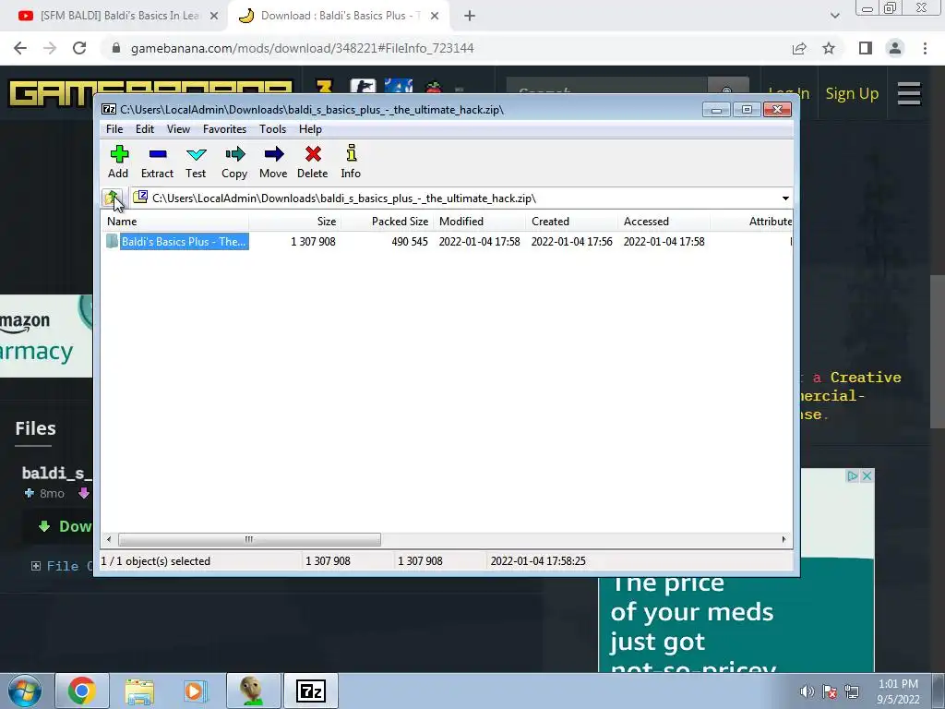Sort by the Created column

[x=571, y=222]
